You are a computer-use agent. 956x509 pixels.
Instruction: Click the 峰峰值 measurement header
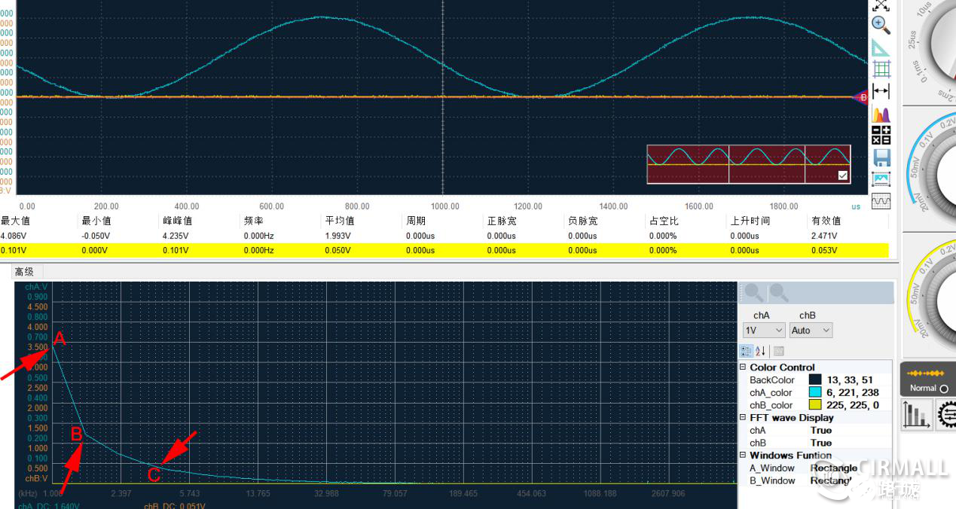click(177, 221)
